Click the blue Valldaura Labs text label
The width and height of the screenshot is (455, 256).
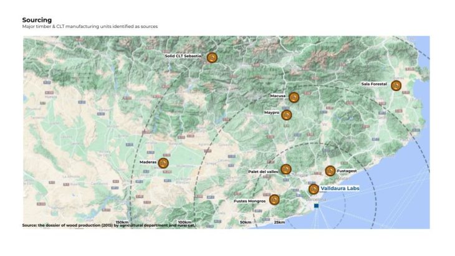pyautogui.click(x=340, y=188)
